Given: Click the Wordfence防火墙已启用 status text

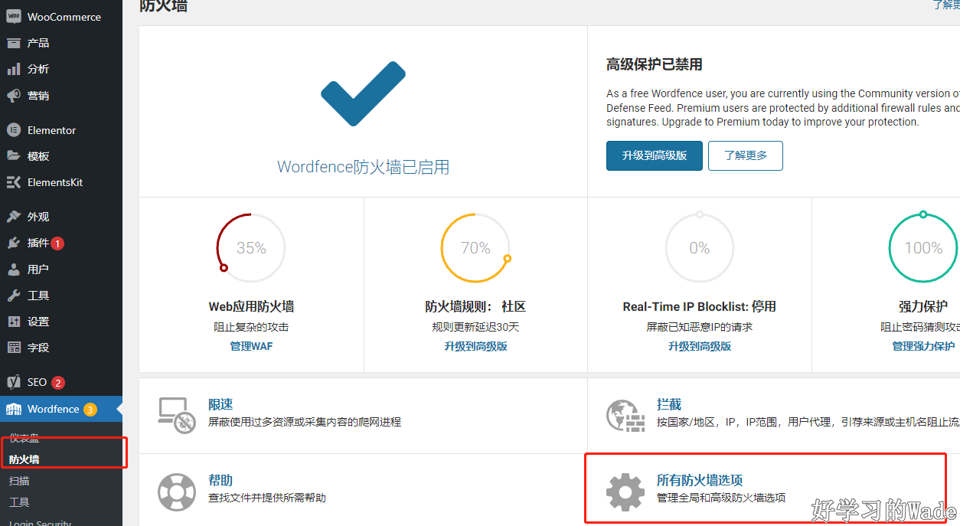Looking at the screenshot, I should point(363,167).
